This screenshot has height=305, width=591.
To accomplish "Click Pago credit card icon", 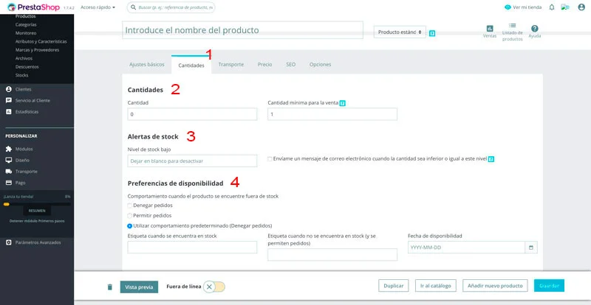I will [9, 183].
